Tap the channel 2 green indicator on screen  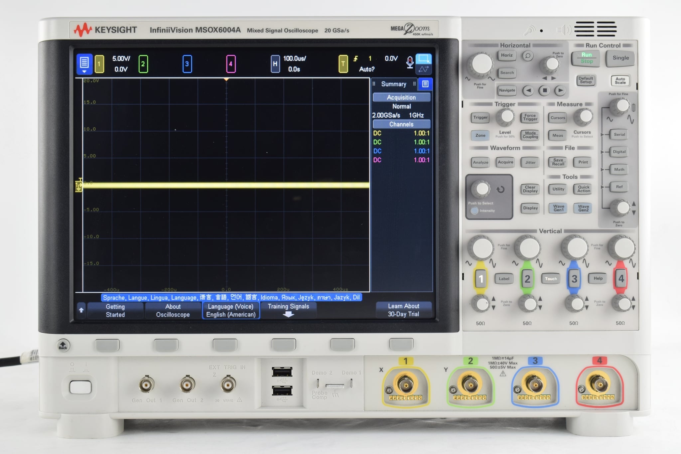143,64
